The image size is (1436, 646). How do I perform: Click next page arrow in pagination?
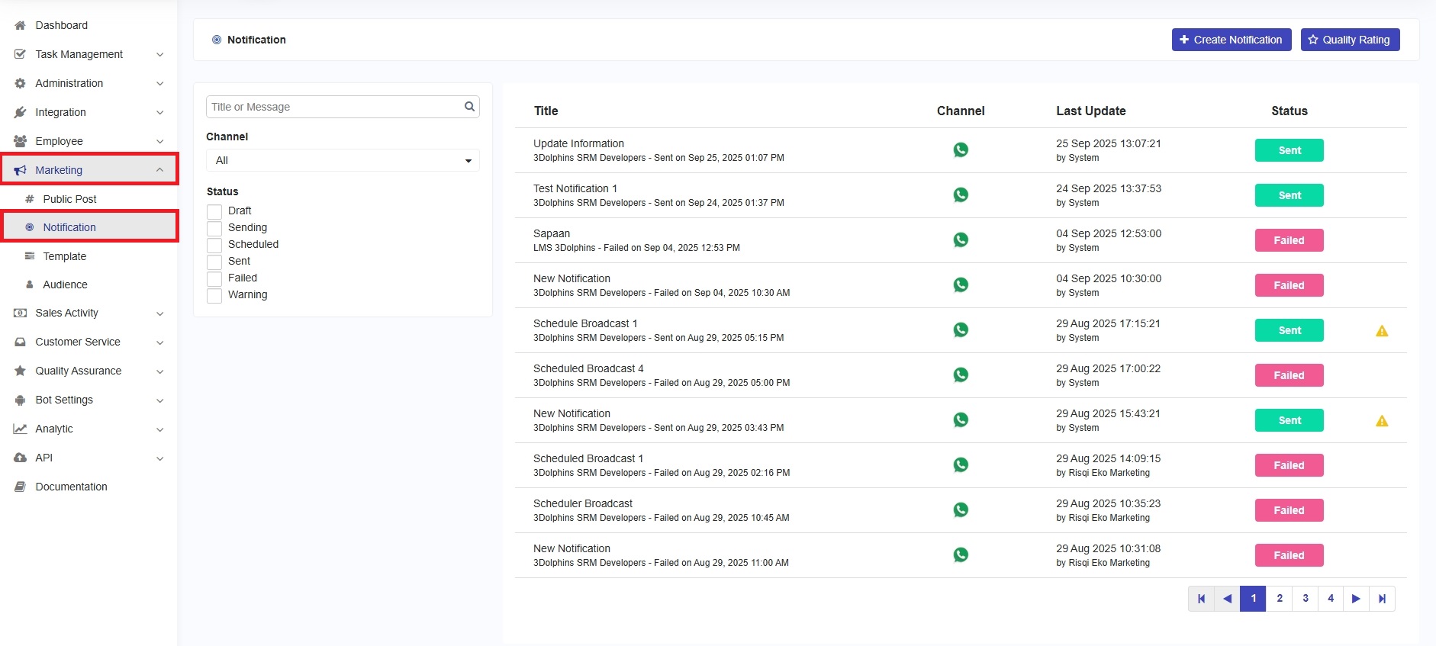click(x=1356, y=599)
